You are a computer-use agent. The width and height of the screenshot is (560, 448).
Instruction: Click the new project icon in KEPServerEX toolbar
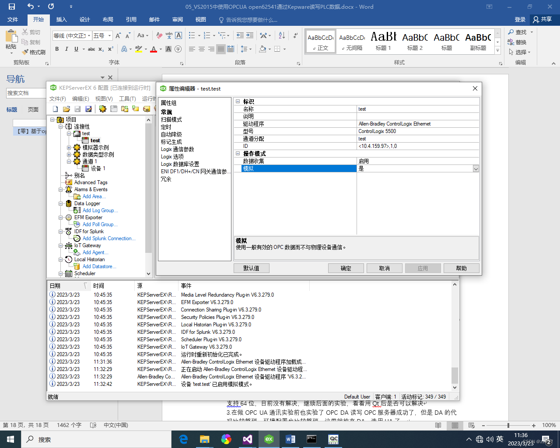pos(55,109)
